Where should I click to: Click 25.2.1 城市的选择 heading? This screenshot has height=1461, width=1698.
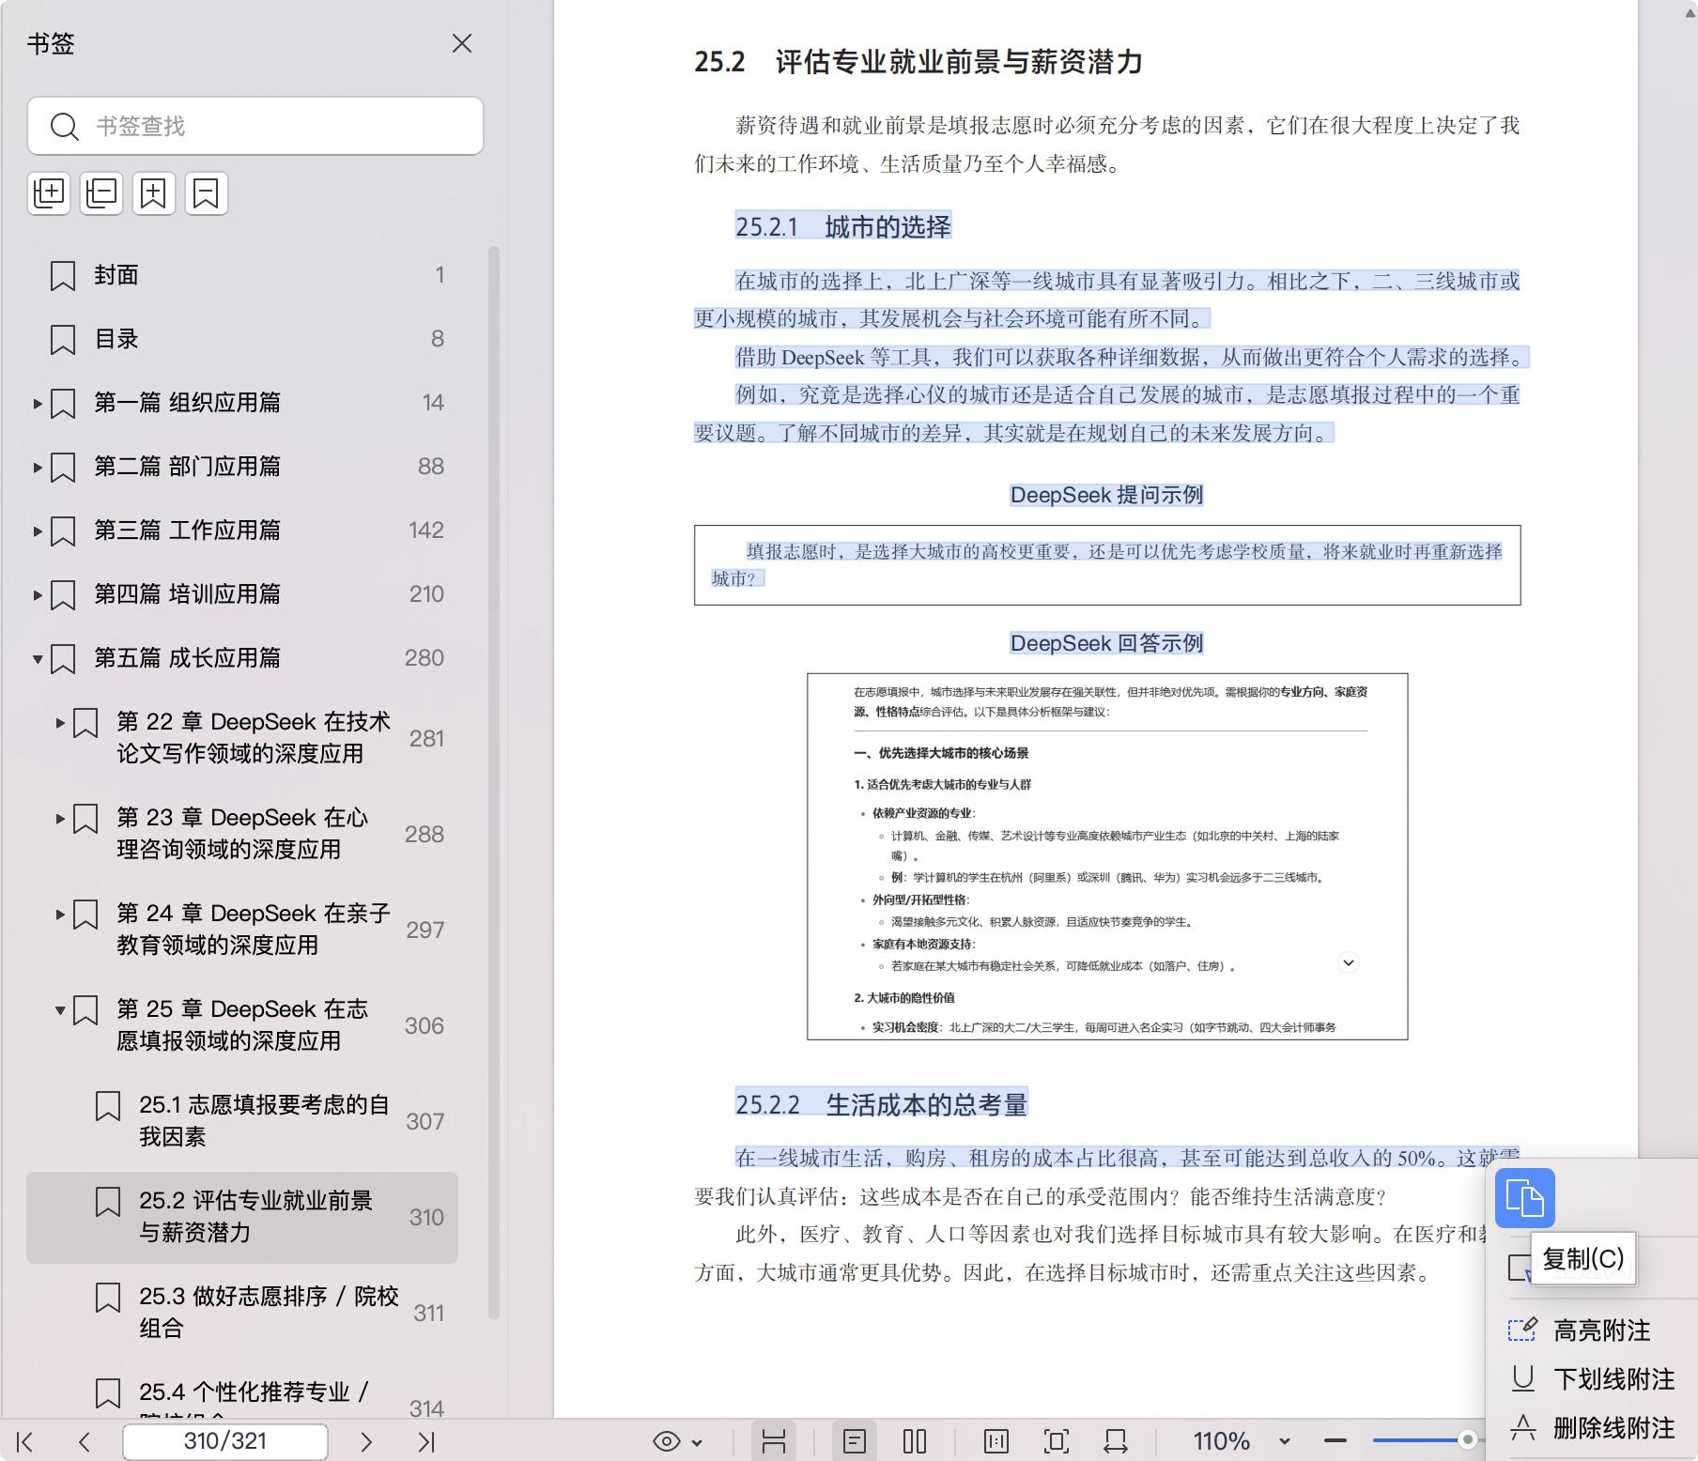(x=843, y=226)
